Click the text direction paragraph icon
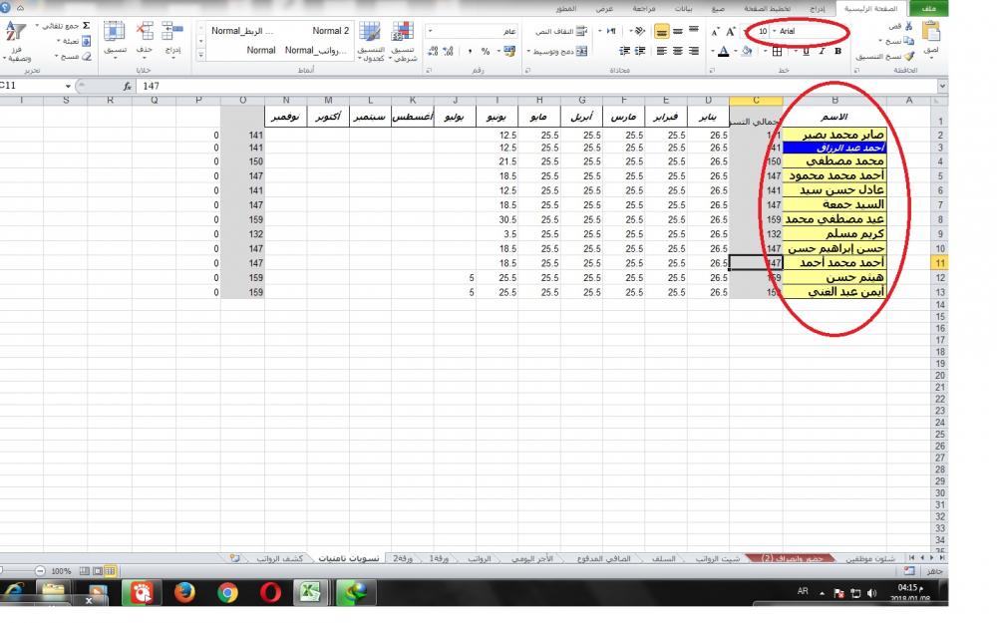Viewport: 997px width, 623px height. [x=612, y=31]
